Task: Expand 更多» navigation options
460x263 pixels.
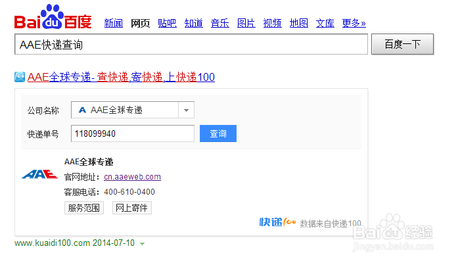Action: [x=354, y=23]
